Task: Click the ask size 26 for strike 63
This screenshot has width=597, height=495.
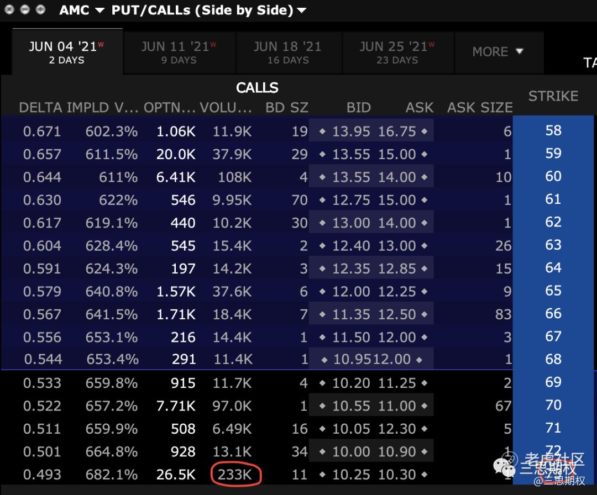Action: click(x=504, y=245)
